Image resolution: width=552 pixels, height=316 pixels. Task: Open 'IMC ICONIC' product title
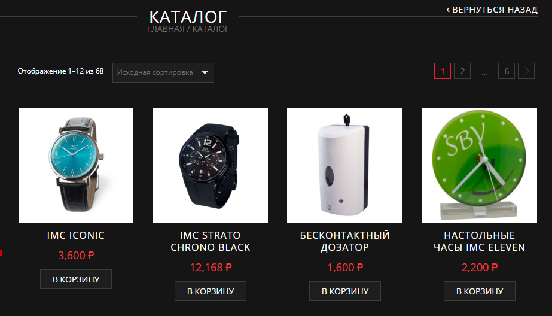pyautogui.click(x=76, y=235)
